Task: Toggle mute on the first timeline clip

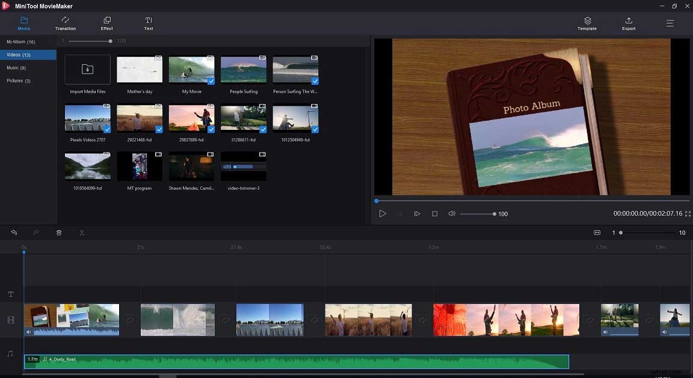Action: coord(28,331)
